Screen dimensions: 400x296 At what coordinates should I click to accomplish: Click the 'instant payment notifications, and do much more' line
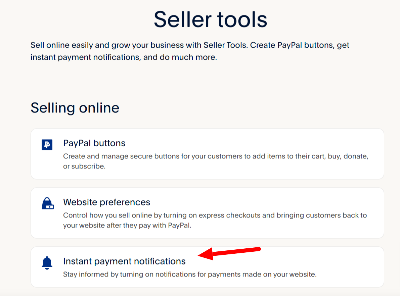[124, 57]
